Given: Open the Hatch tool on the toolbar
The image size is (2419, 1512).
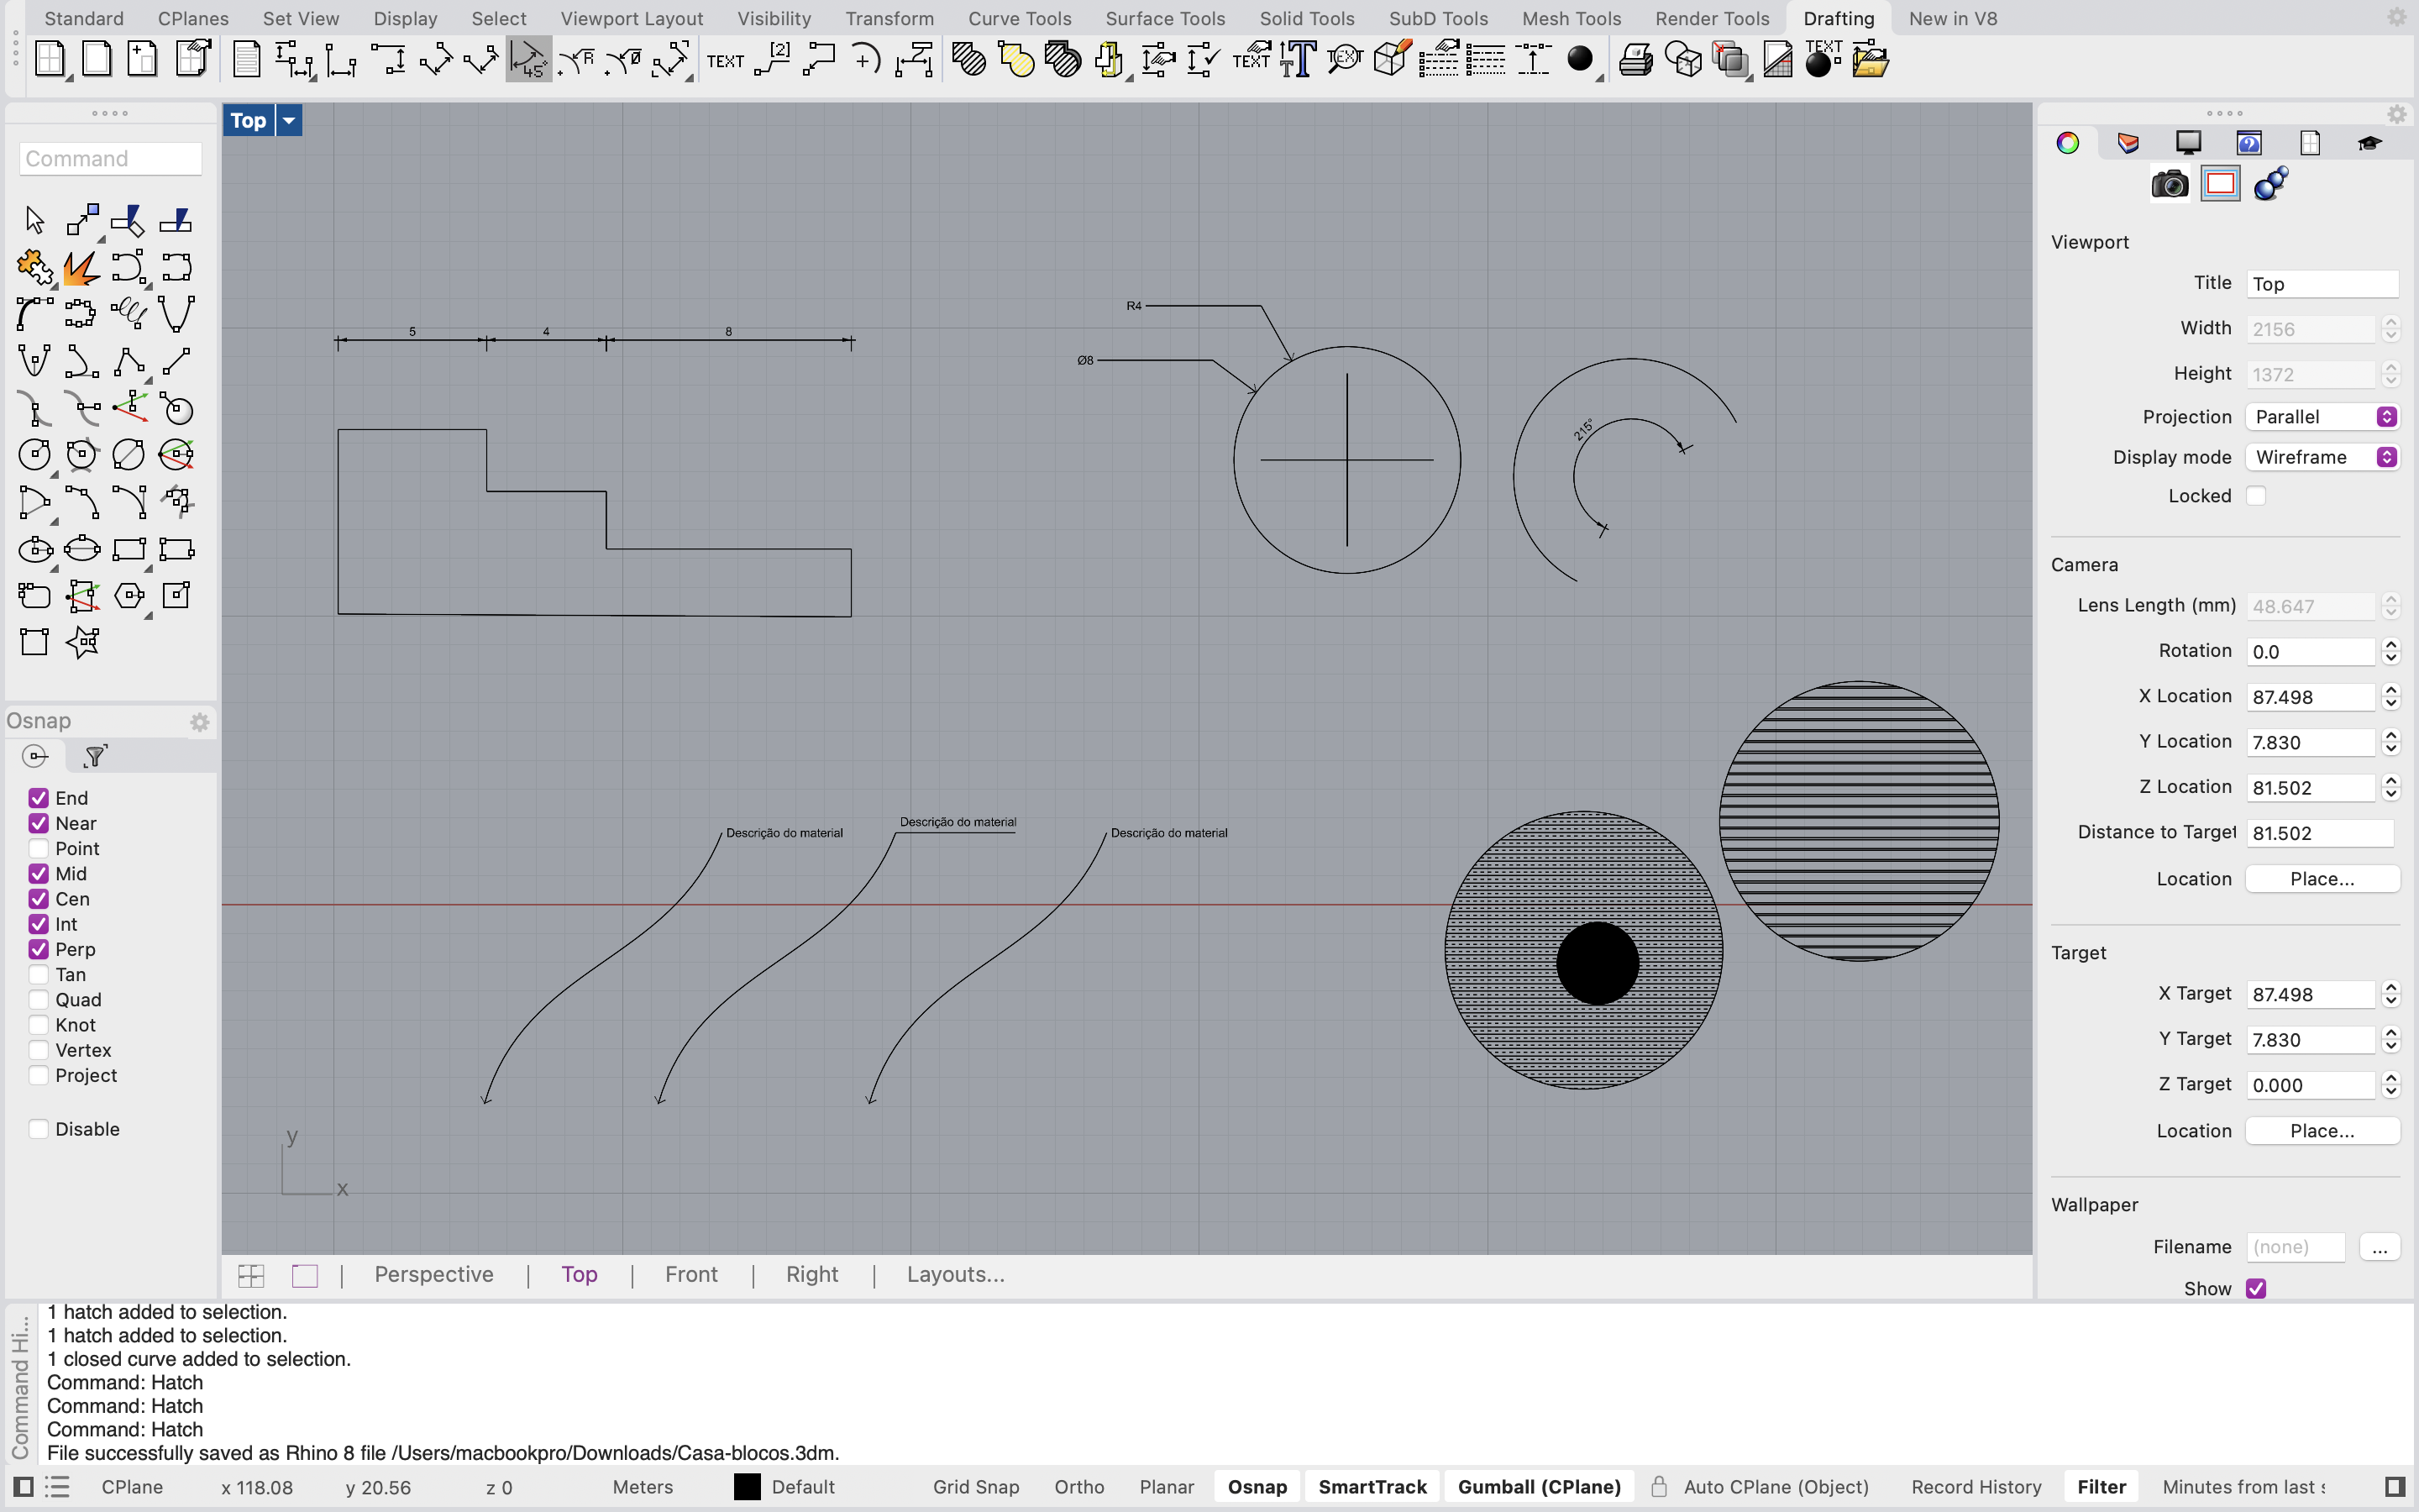Looking at the screenshot, I should tap(967, 59).
